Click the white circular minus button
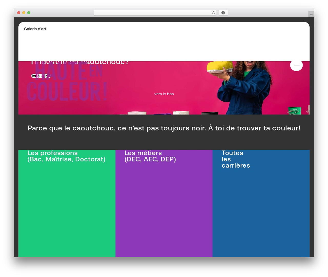Image resolution: width=328 pixels, height=277 pixels. point(296,65)
